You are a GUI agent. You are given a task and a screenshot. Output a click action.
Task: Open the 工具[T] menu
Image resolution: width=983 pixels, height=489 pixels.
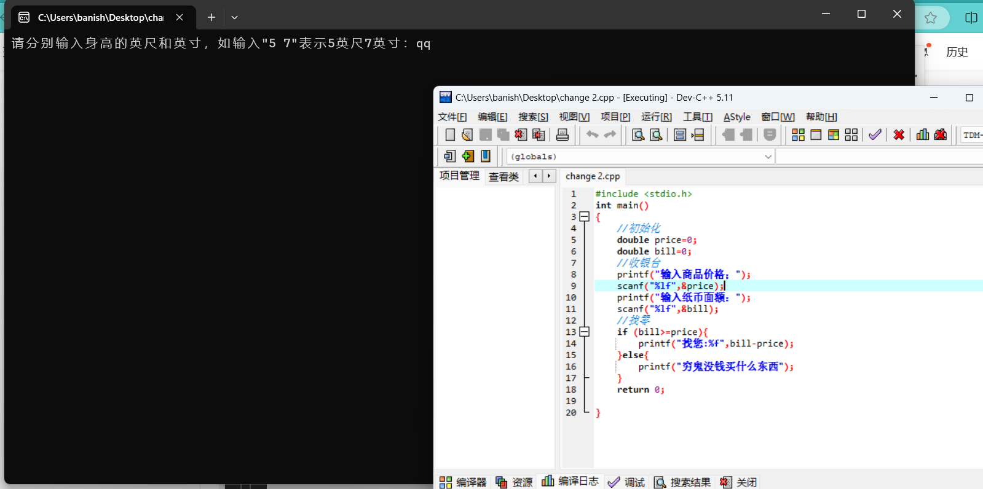click(697, 117)
